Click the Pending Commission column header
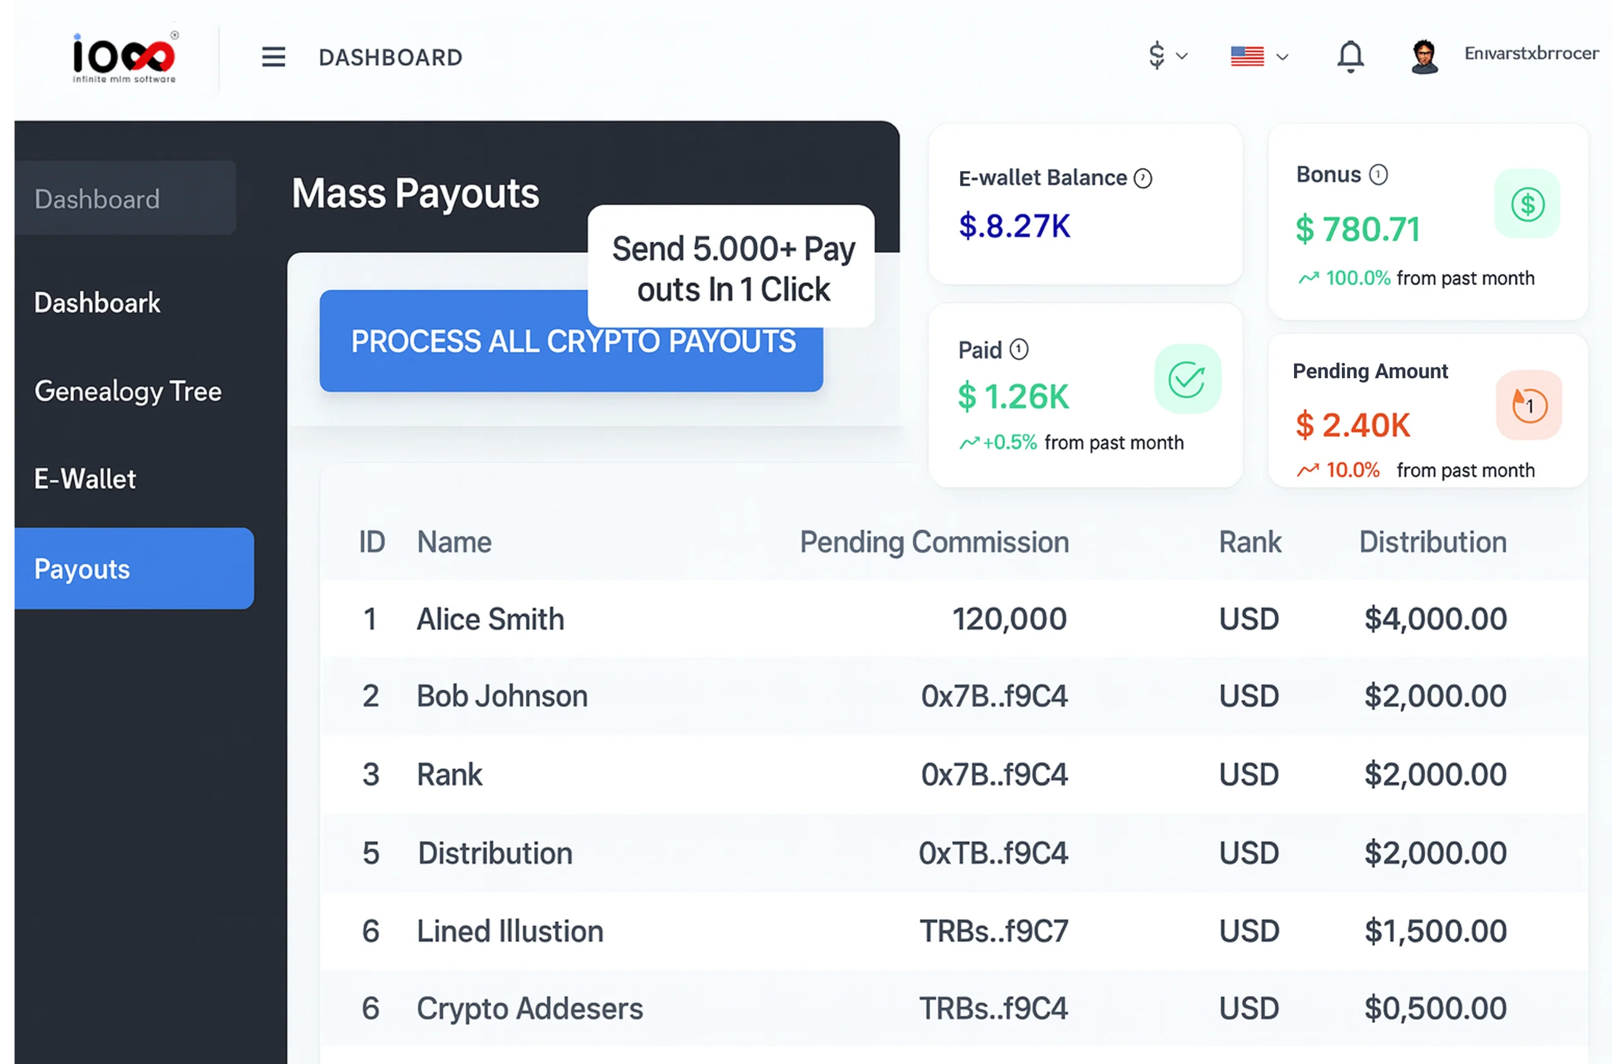Image resolution: width=1612 pixels, height=1064 pixels. click(x=934, y=542)
